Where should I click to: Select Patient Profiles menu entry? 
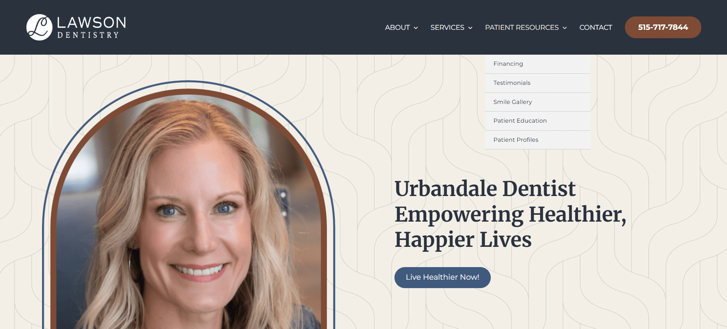[x=537, y=140]
